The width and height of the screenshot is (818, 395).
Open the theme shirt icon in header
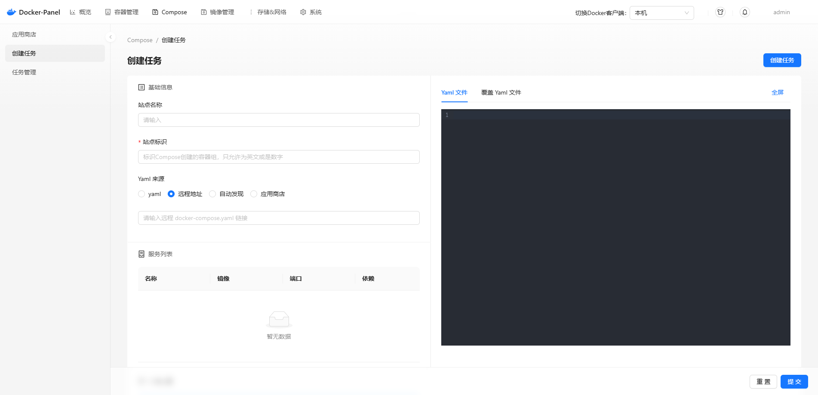coord(720,12)
